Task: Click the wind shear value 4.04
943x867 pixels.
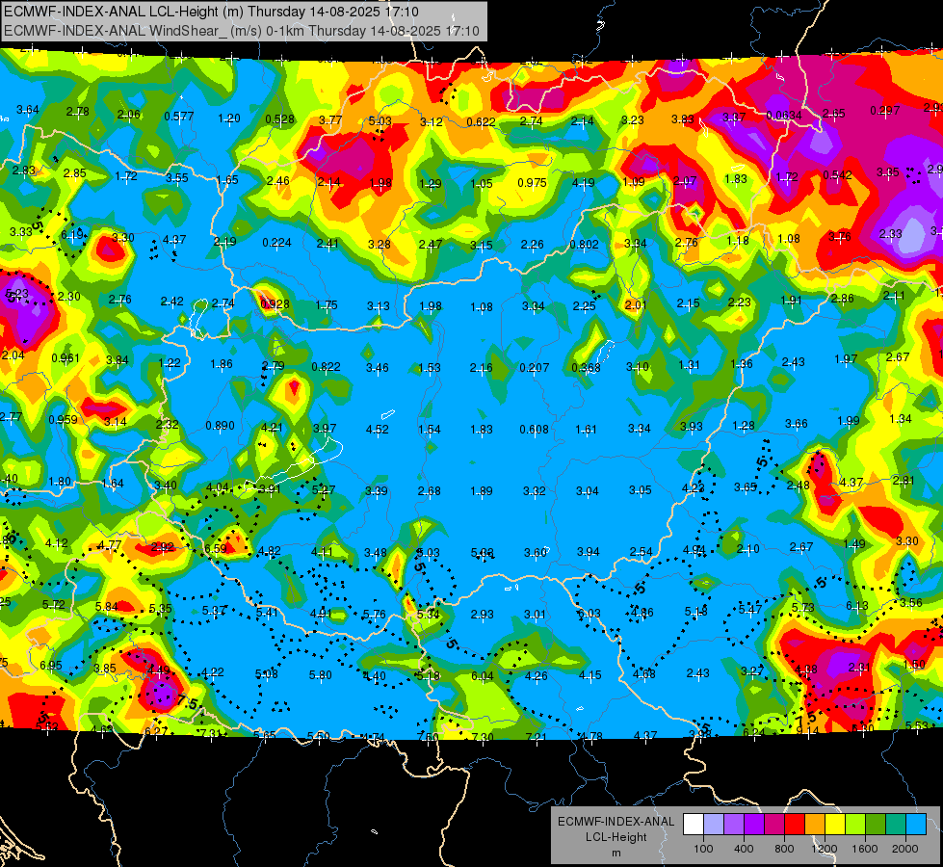Action: click(x=217, y=486)
